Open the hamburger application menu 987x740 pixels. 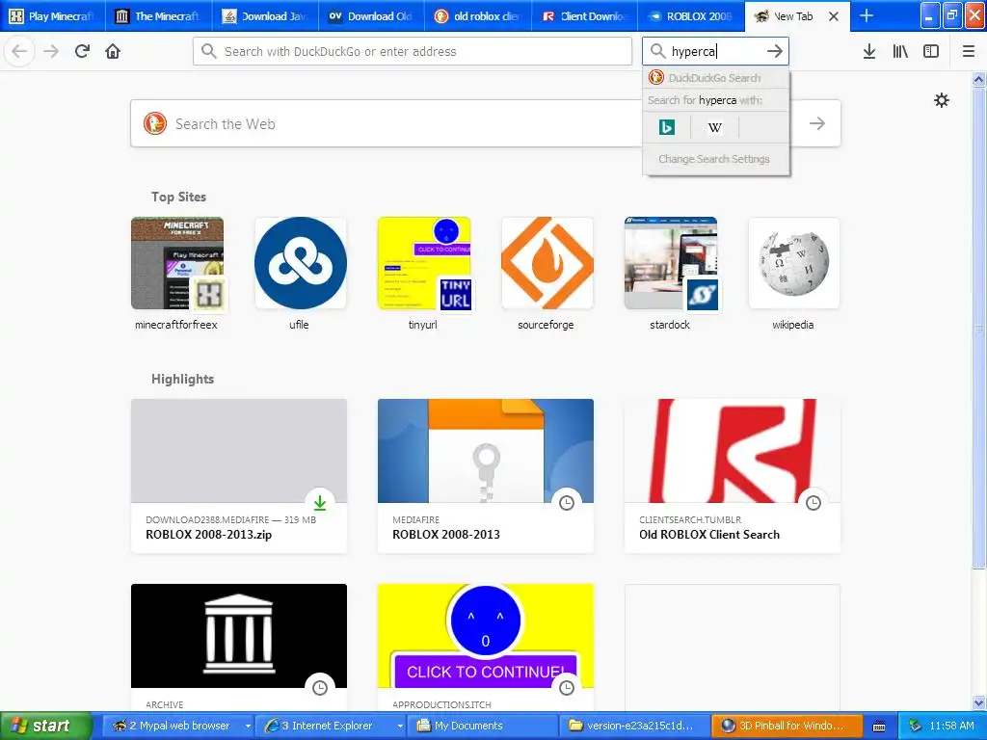[969, 51]
